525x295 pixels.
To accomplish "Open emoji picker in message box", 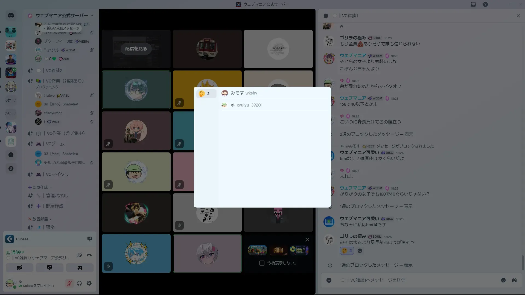I will pyautogui.click(x=503, y=280).
